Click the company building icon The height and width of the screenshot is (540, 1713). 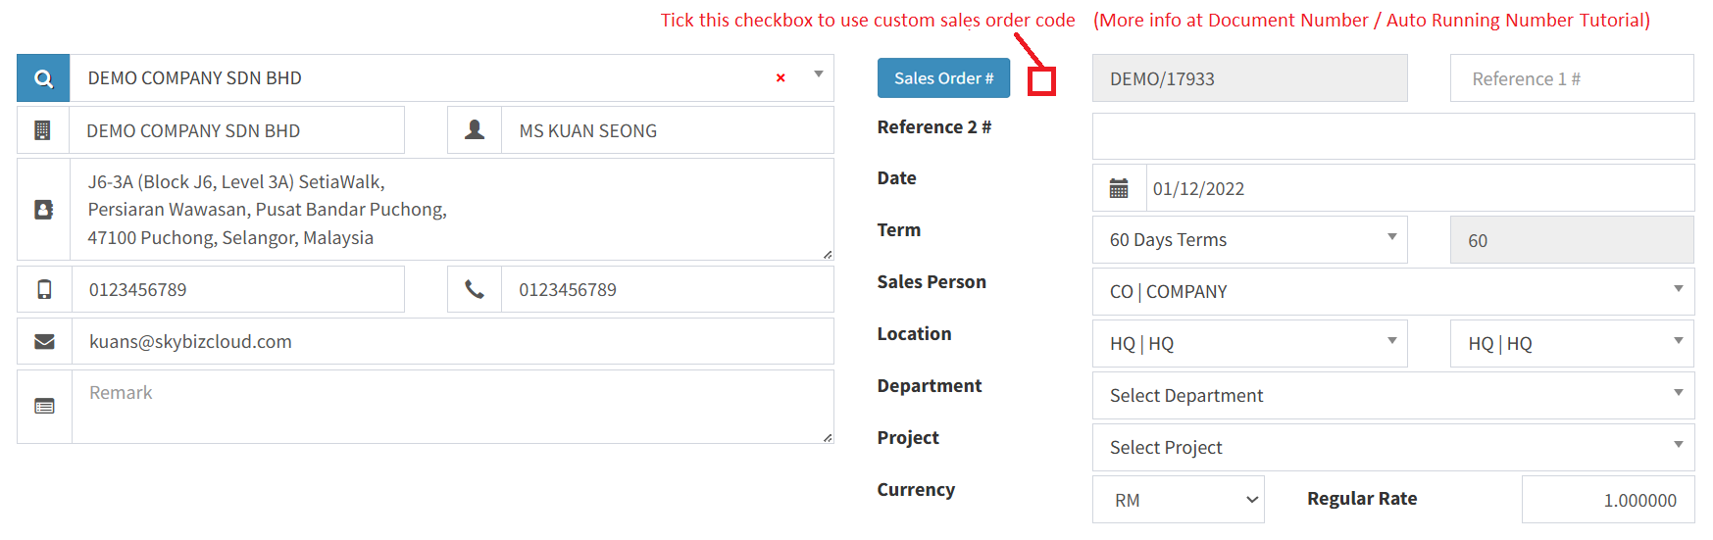[x=42, y=130]
